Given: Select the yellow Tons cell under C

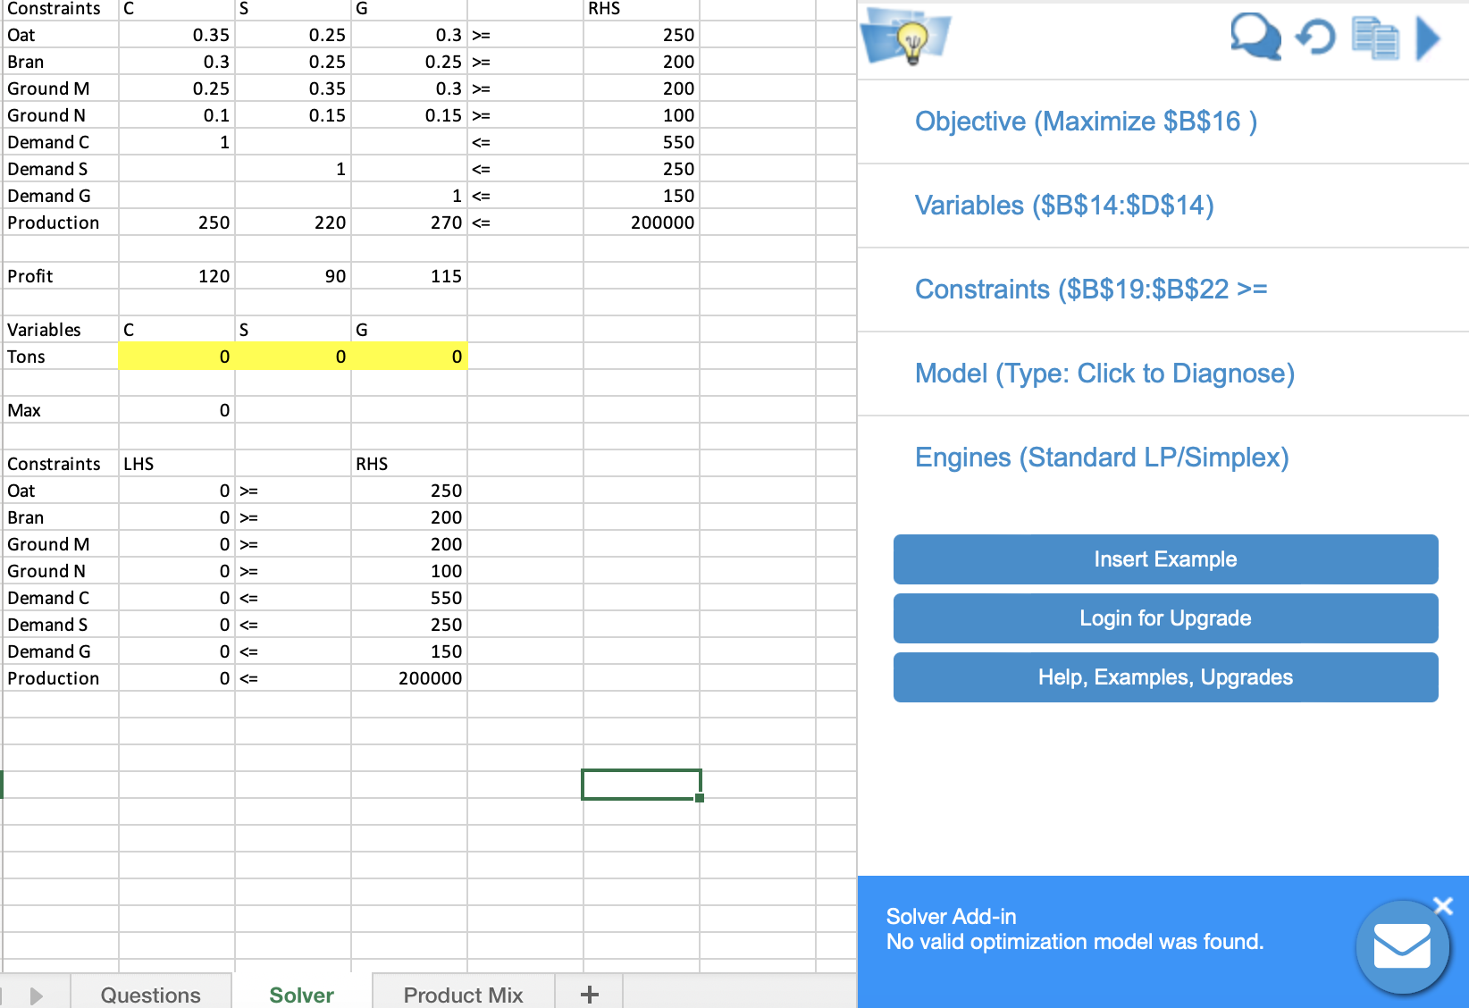Looking at the screenshot, I should point(175,356).
